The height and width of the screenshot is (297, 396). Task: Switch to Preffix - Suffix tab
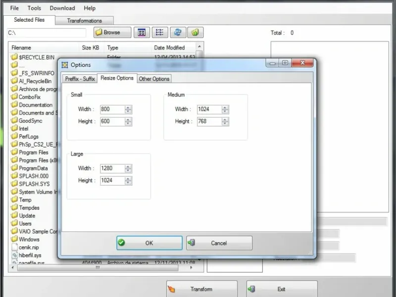(80, 79)
